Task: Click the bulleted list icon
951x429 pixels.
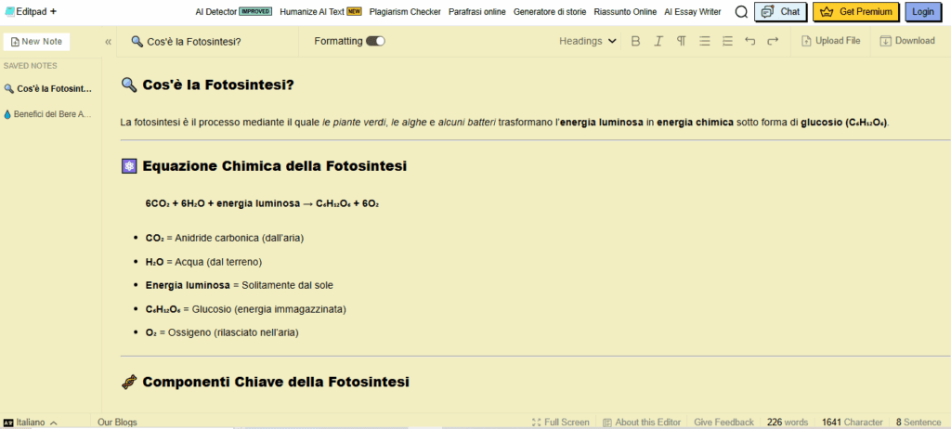Action: (x=705, y=41)
